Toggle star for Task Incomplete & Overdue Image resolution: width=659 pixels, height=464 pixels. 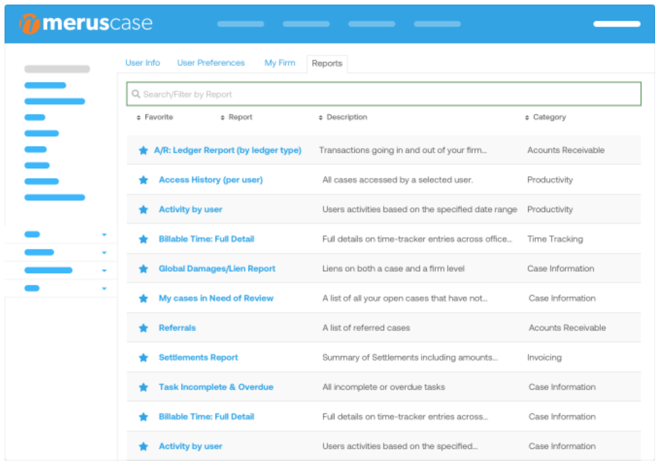pos(143,388)
